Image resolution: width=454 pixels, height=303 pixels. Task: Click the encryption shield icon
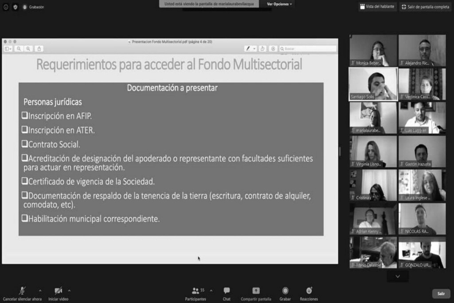[15, 7]
